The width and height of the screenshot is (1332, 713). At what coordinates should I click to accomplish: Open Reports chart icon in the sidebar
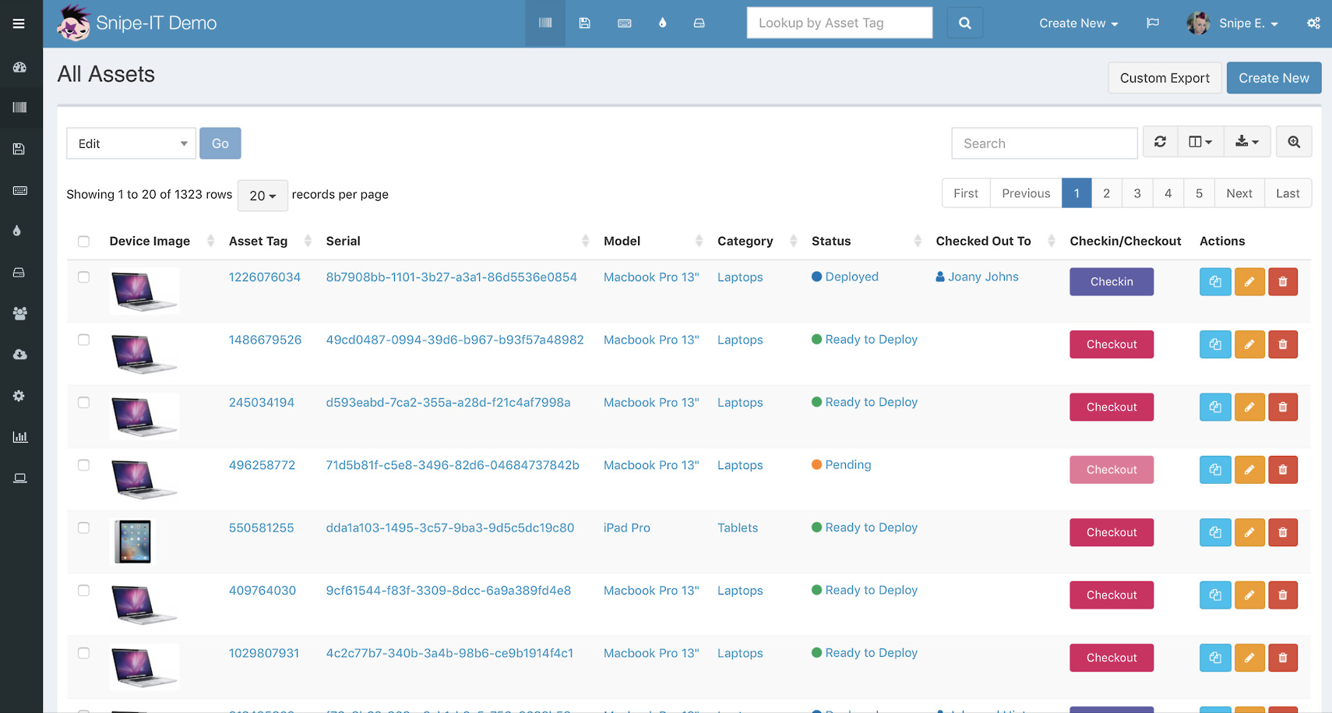(x=20, y=436)
